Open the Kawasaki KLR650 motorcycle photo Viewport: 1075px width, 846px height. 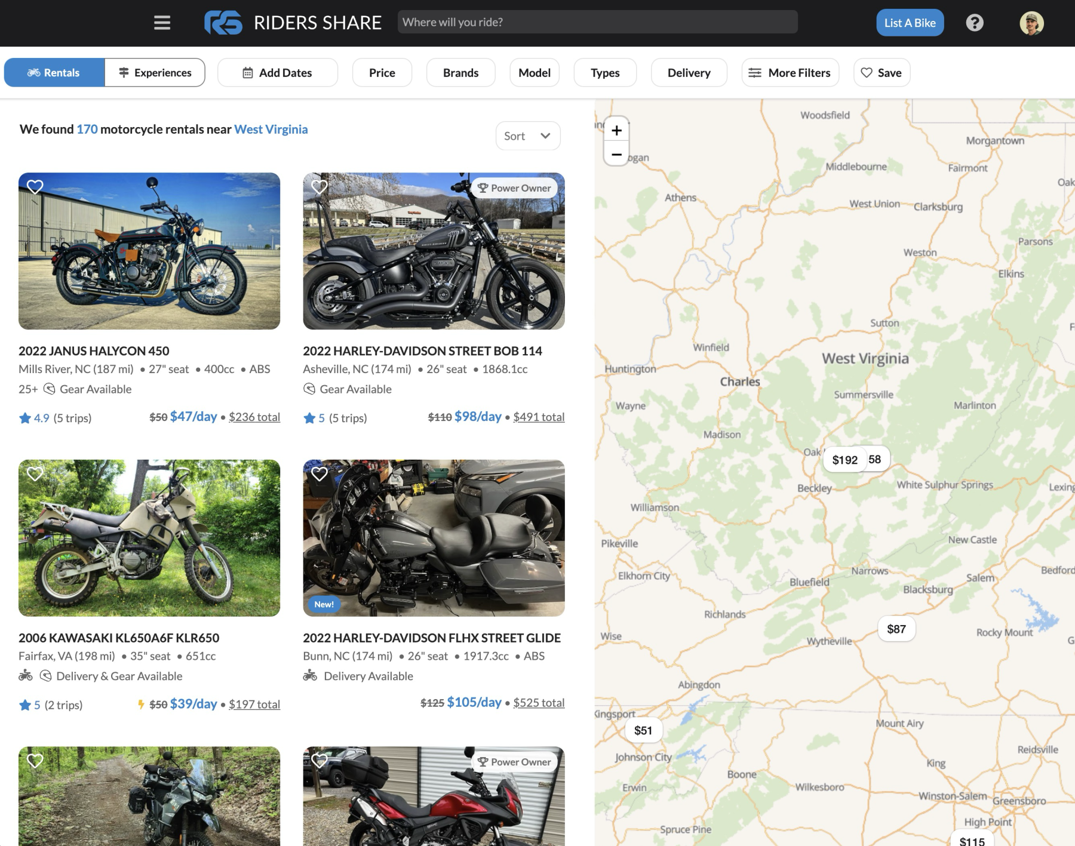[149, 538]
